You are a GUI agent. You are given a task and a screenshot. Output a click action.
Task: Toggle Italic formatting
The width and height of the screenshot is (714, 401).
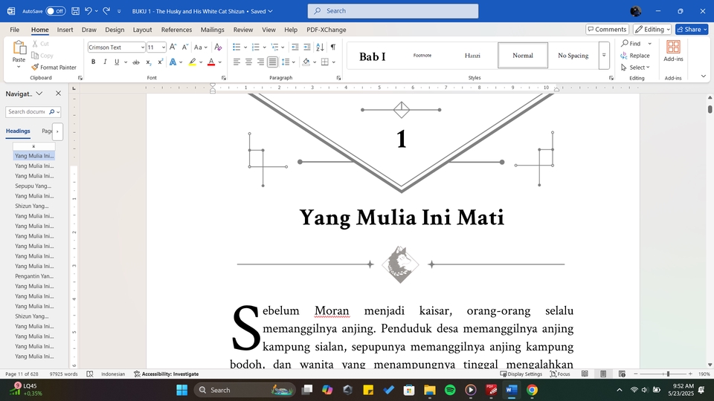[x=105, y=62]
